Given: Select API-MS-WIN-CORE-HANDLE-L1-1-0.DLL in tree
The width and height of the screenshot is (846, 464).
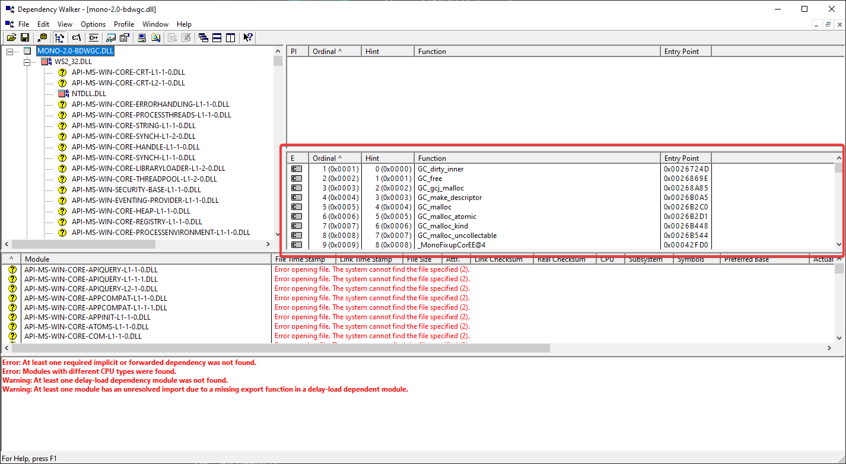Looking at the screenshot, I should coord(136,147).
